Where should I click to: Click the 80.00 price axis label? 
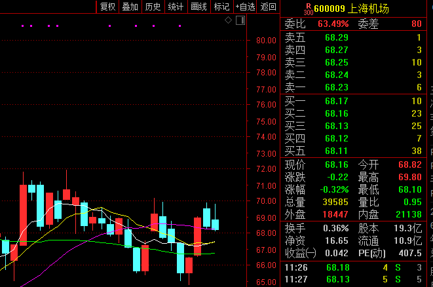266,41
